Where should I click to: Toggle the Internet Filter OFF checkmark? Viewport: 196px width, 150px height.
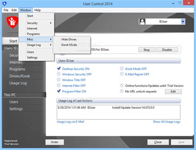59,86
